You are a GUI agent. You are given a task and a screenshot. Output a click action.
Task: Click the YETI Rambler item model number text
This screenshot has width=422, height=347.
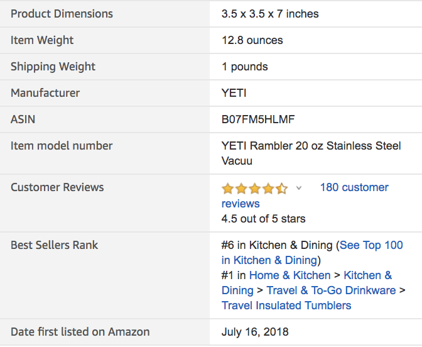pos(311,146)
